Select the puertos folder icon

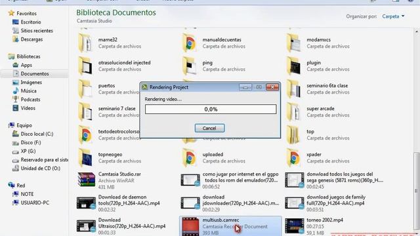(85, 89)
